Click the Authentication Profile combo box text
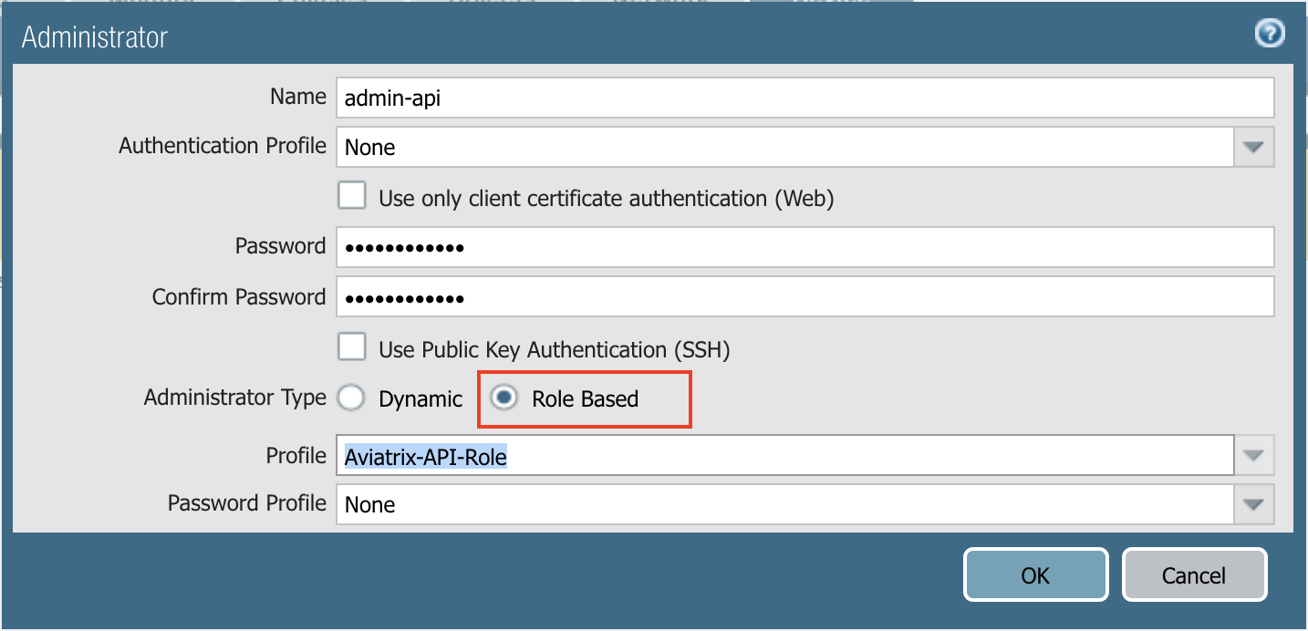This screenshot has height=631, width=1308. coord(784,147)
